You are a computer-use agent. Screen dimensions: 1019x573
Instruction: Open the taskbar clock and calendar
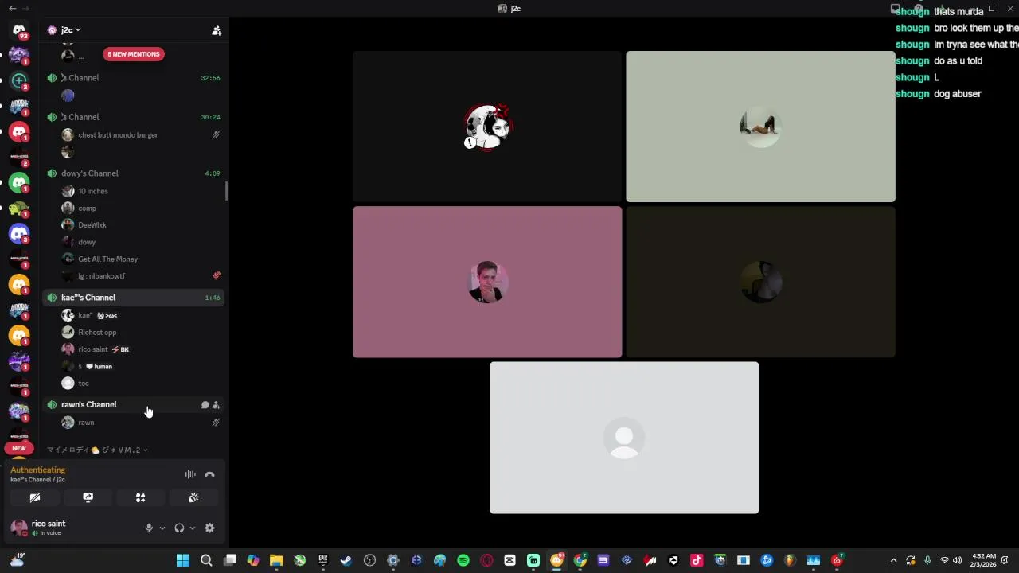(x=984, y=560)
